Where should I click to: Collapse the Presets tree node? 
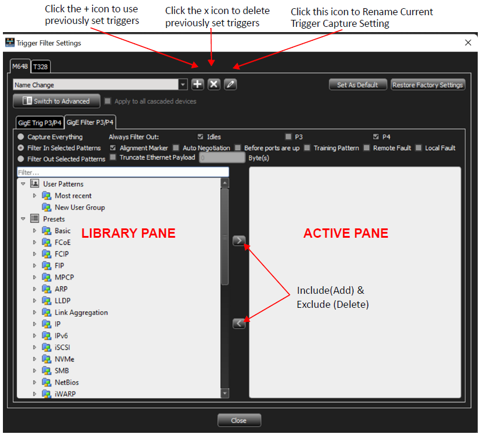coord(23,219)
